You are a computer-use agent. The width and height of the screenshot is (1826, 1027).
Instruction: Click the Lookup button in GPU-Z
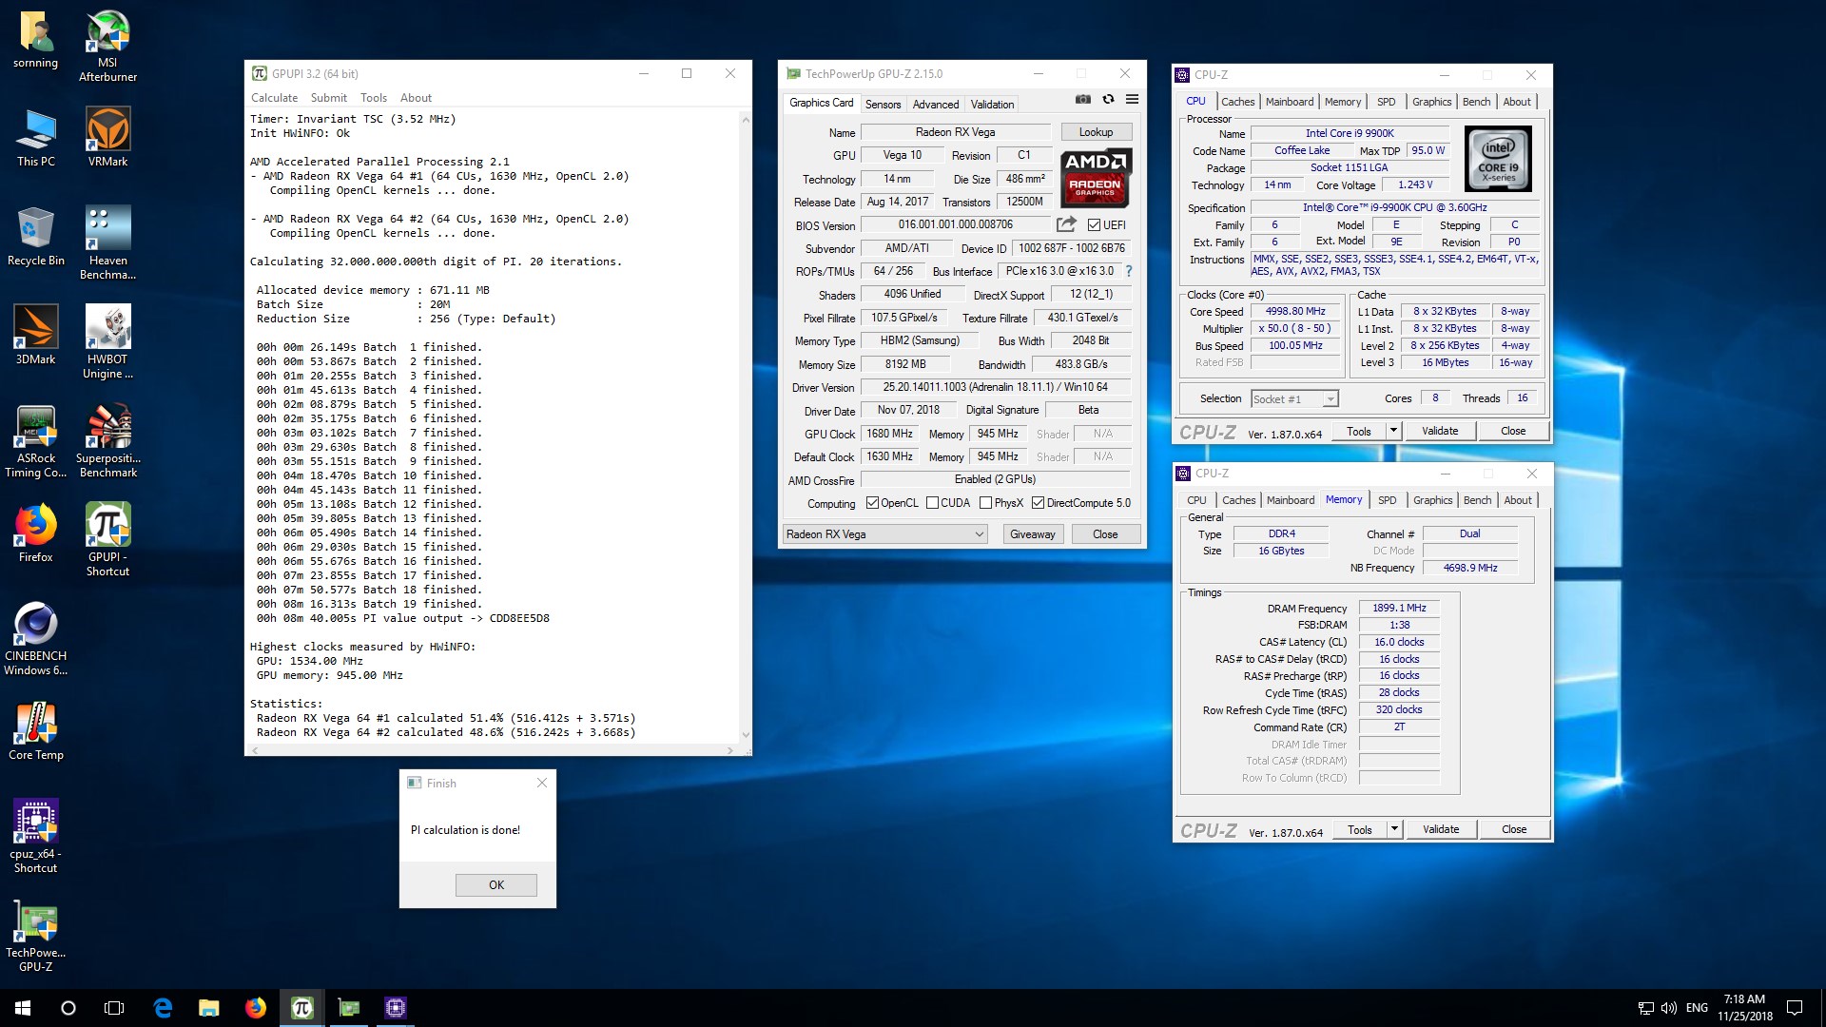coord(1096,132)
